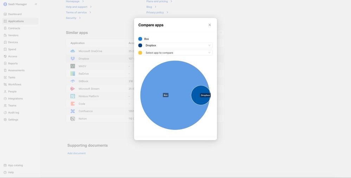
Task: Click the GitBook app icon
Action: [x=72, y=81]
